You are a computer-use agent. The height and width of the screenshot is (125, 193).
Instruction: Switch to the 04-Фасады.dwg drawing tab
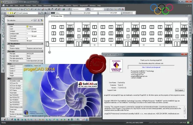point(57,16)
